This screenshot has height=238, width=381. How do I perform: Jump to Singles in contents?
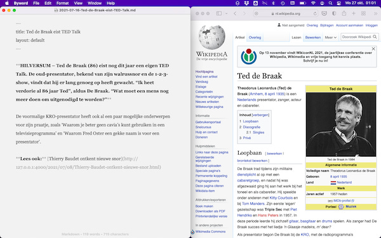[258, 133]
